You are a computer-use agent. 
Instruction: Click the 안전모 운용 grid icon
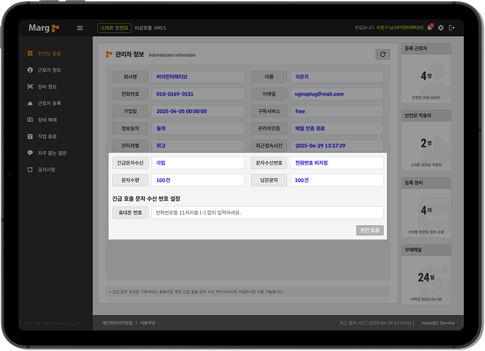click(30, 54)
